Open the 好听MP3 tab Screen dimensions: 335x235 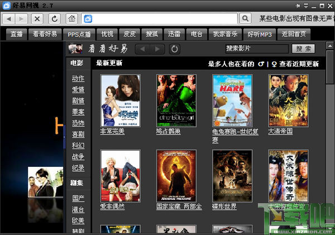click(260, 35)
